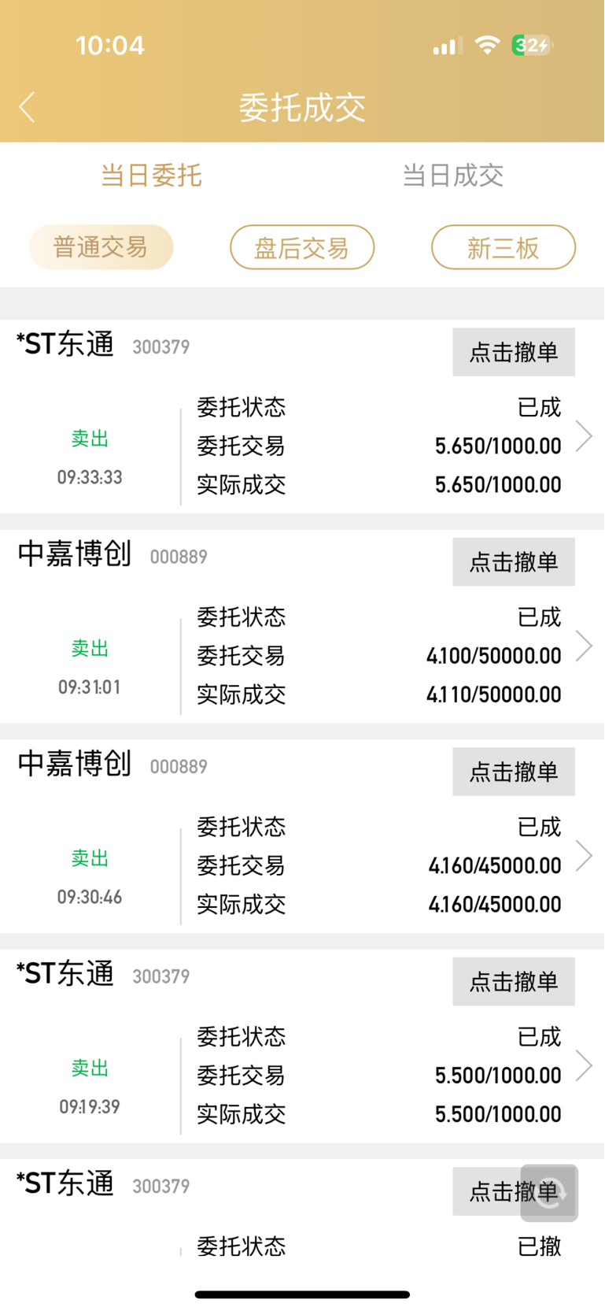Select 新三板 filter pill

[x=504, y=247]
